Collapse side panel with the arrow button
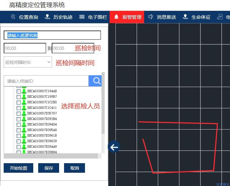Image resolution: width=230 pixels, height=186 pixels. pyautogui.click(x=114, y=147)
